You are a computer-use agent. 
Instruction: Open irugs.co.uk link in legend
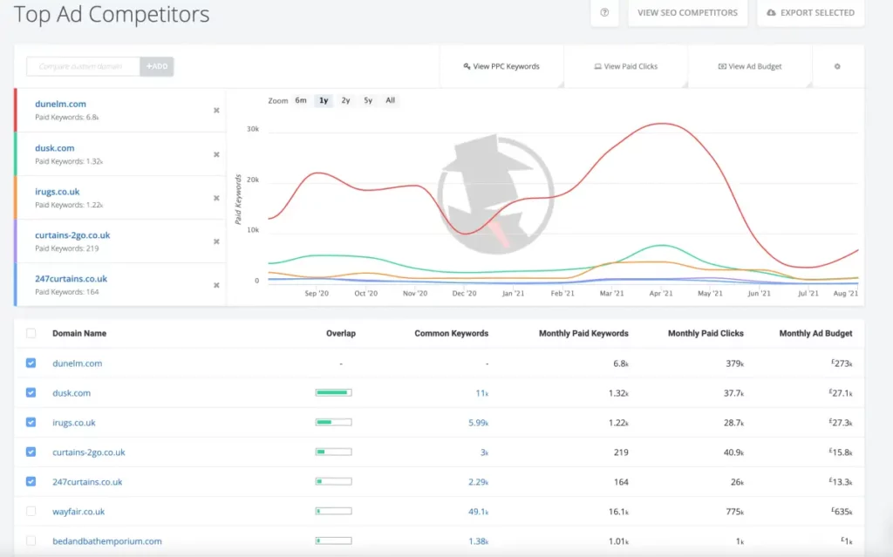coord(57,192)
